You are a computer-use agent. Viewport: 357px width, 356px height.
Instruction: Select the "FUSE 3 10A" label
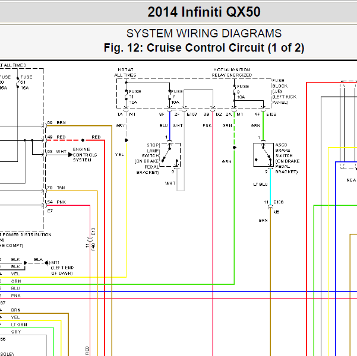(x=243, y=92)
